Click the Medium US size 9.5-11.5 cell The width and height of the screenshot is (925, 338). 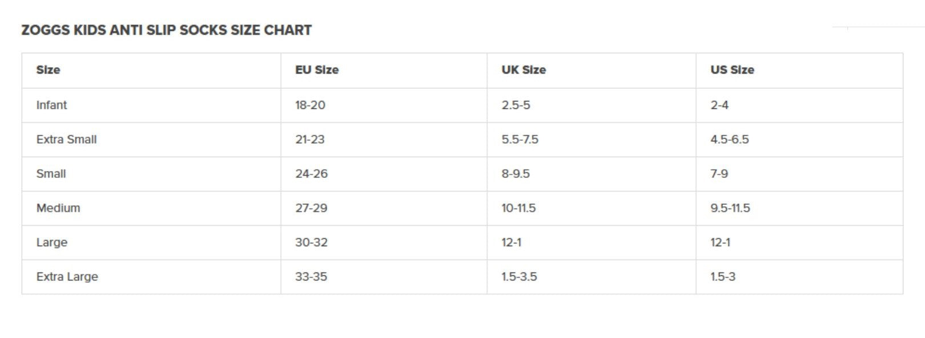(x=730, y=208)
